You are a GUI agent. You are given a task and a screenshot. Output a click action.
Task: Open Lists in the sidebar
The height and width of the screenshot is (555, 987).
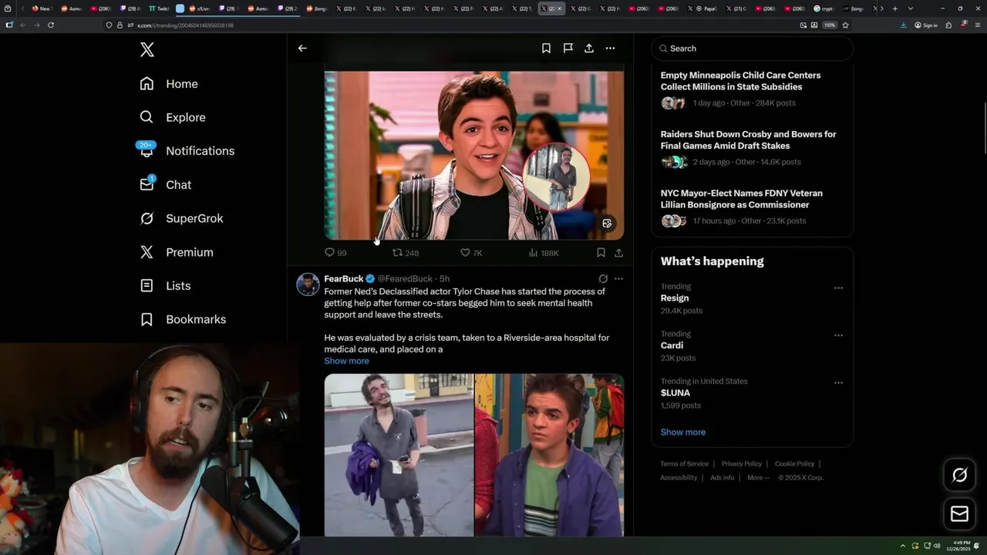click(x=165, y=286)
